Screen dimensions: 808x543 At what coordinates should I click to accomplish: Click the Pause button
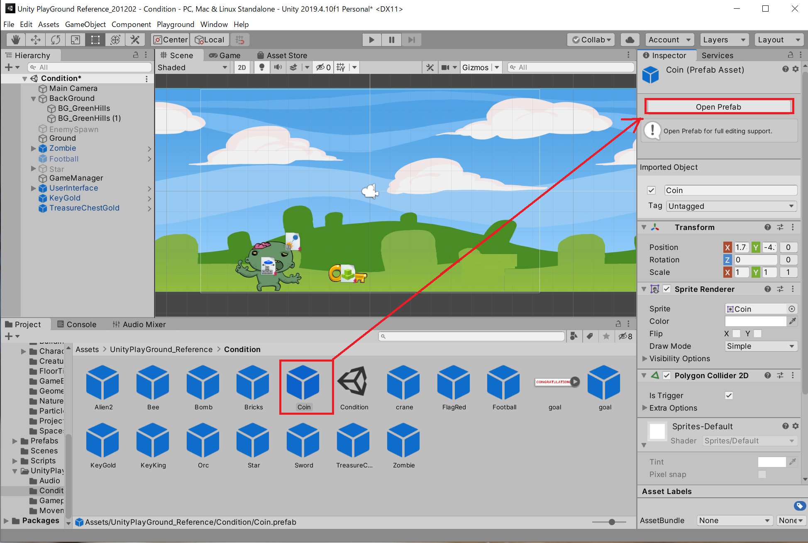[x=391, y=40]
